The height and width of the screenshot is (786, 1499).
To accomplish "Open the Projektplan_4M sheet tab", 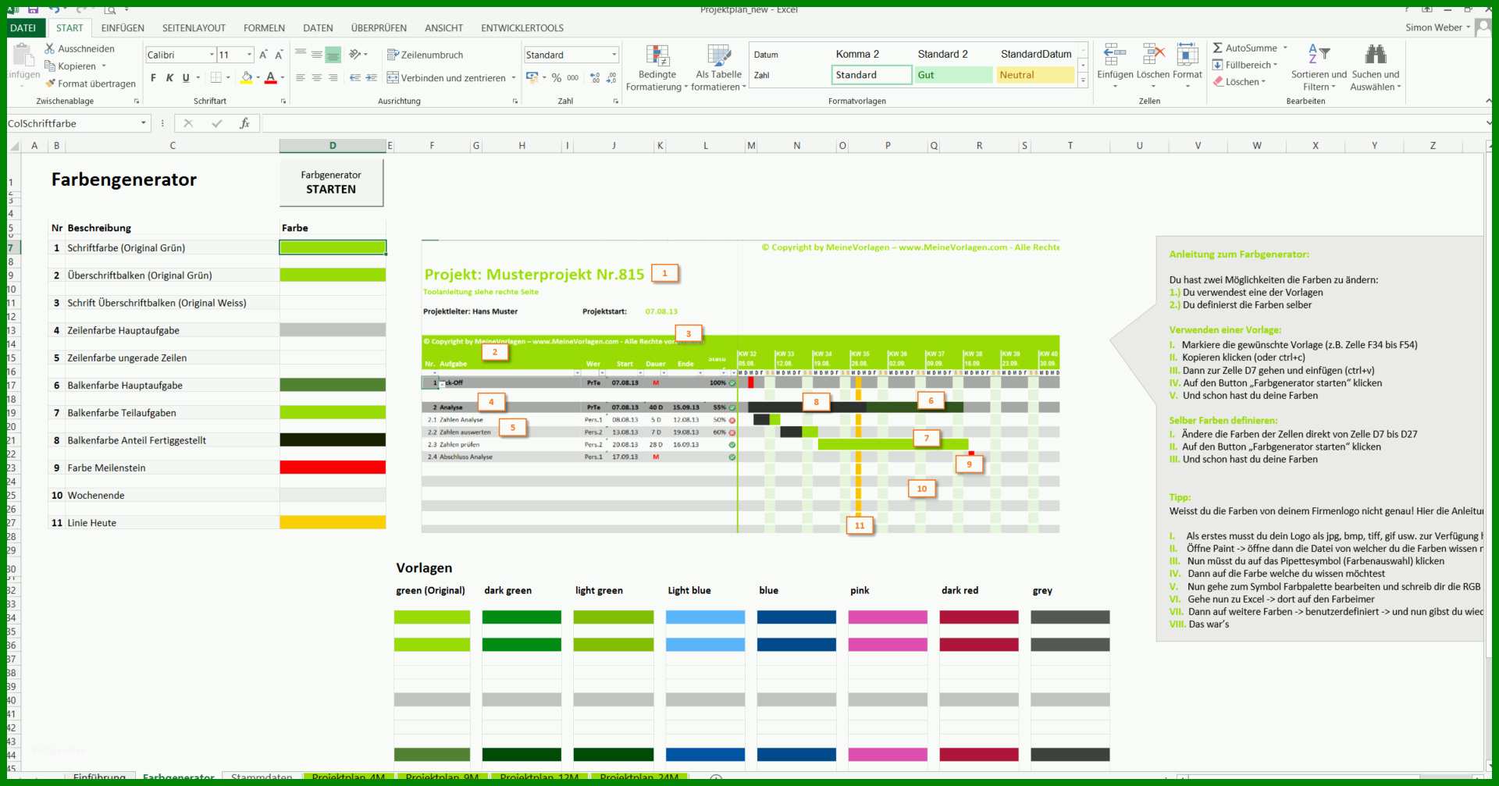I will coord(348,777).
